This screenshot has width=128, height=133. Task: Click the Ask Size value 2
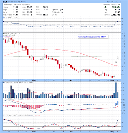tap(32, 10)
